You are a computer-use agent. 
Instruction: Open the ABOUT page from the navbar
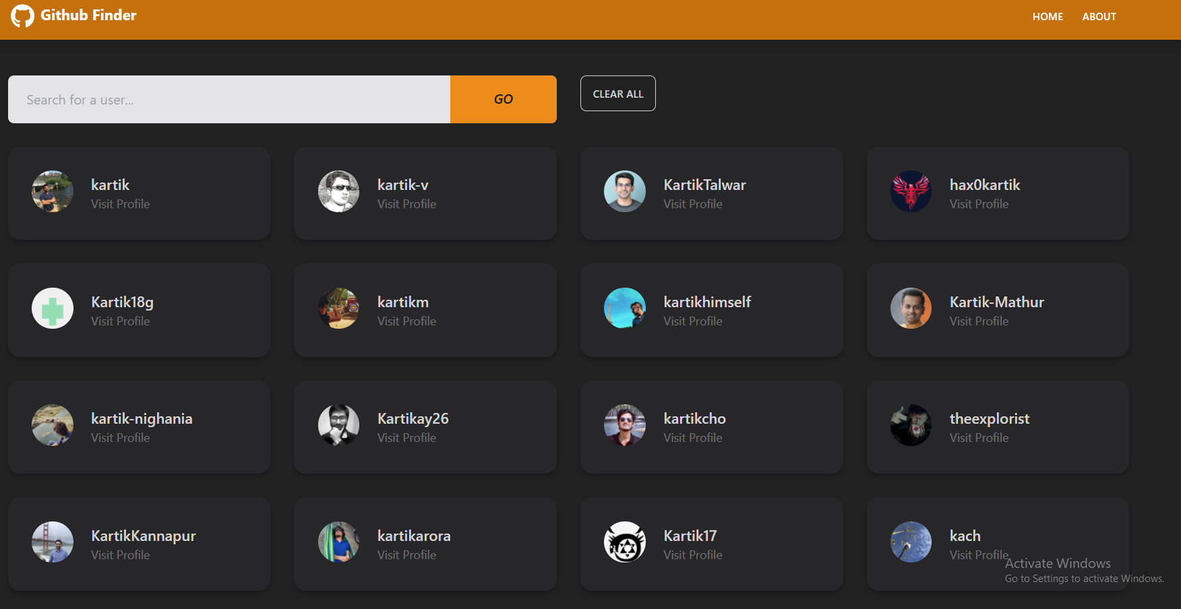point(1099,16)
